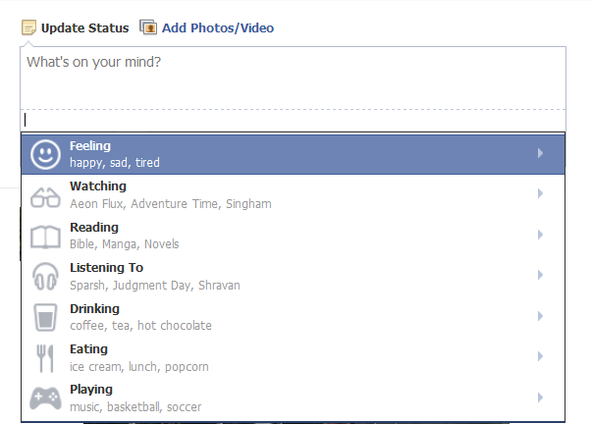Click the Update Status note icon

pyautogui.click(x=28, y=27)
